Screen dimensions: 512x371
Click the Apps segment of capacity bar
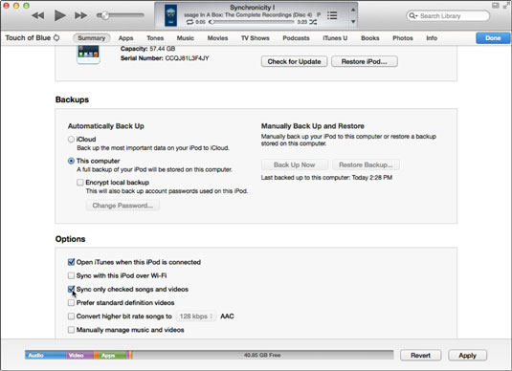point(113,355)
